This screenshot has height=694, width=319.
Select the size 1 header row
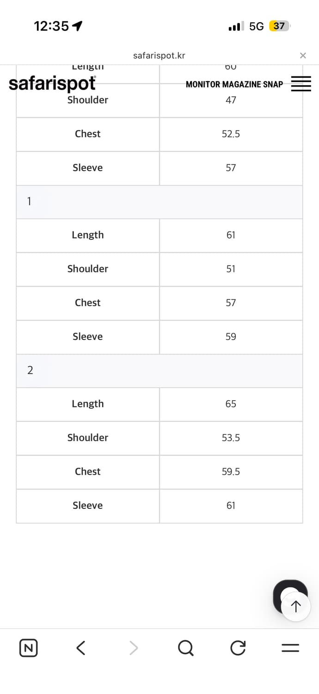(159, 202)
